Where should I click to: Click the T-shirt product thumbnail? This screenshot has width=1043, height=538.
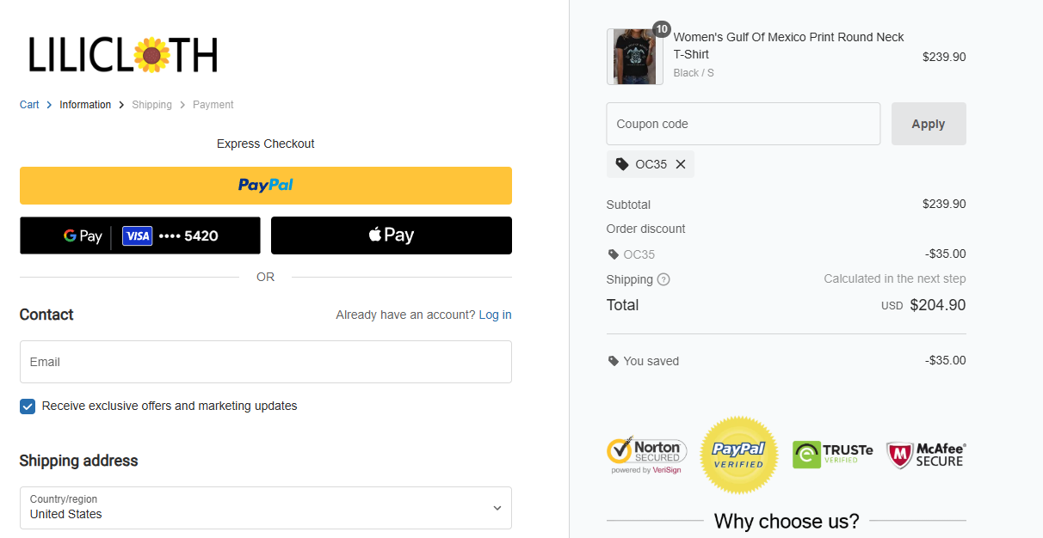pos(635,57)
